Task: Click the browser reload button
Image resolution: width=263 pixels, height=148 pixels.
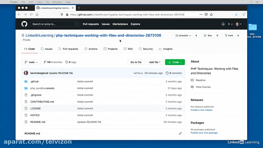Action: [x=31, y=14]
